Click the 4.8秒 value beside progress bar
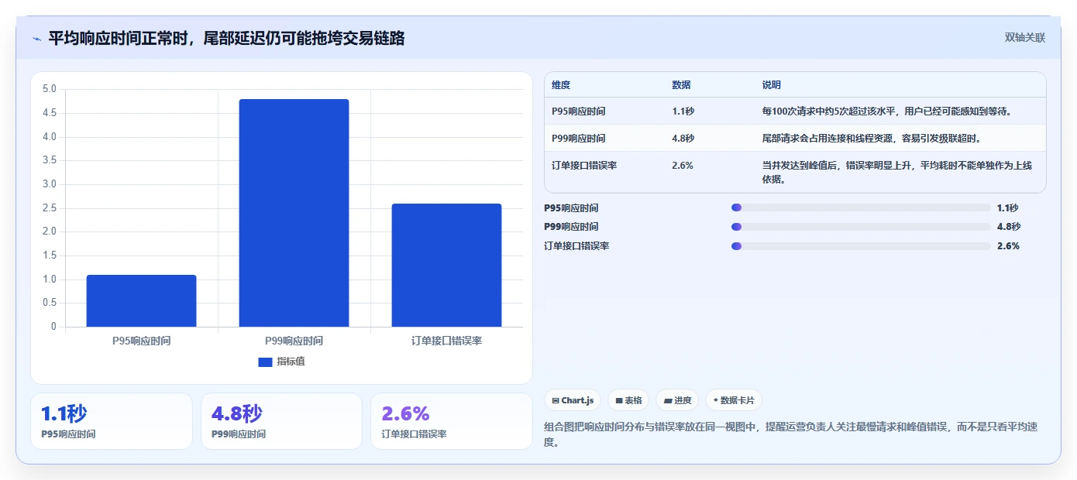 (x=1009, y=227)
